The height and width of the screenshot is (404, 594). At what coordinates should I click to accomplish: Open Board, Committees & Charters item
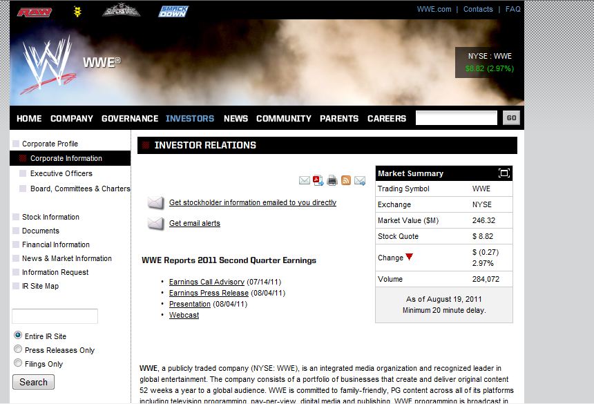pyautogui.click(x=80, y=189)
